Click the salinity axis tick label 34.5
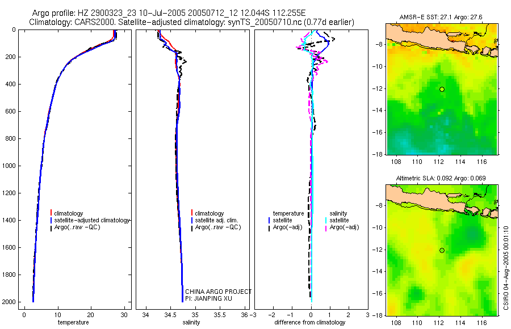 pyautogui.click(x=170, y=315)
